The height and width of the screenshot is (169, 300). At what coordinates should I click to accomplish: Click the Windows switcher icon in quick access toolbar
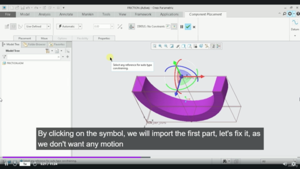(x=50, y=8)
